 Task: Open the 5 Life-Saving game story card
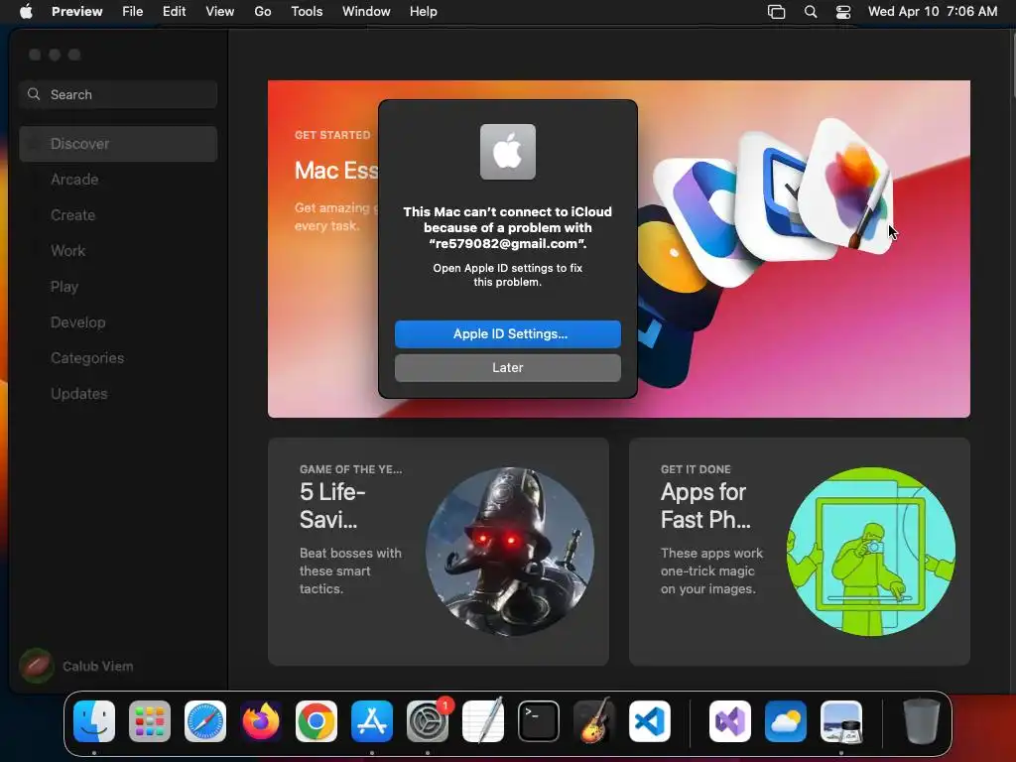(x=438, y=552)
